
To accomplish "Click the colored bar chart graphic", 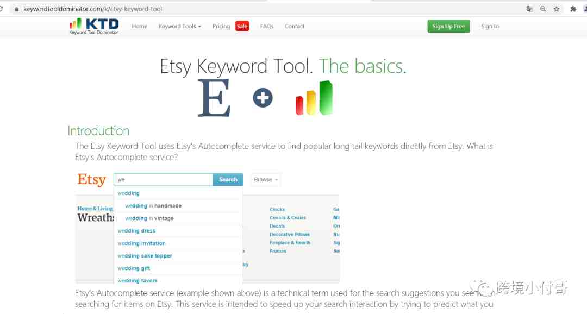I will [314, 98].
